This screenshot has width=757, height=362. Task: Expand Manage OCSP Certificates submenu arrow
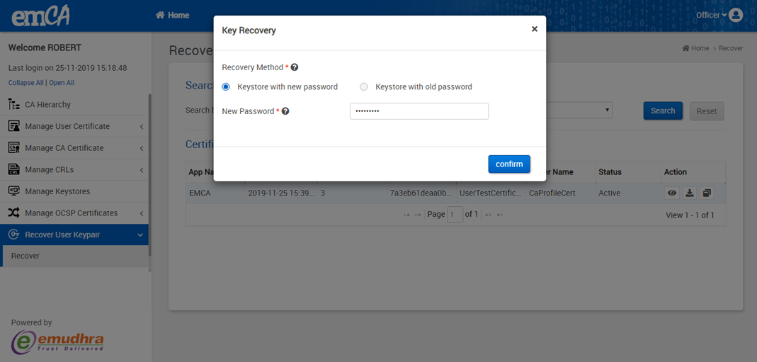click(x=142, y=213)
